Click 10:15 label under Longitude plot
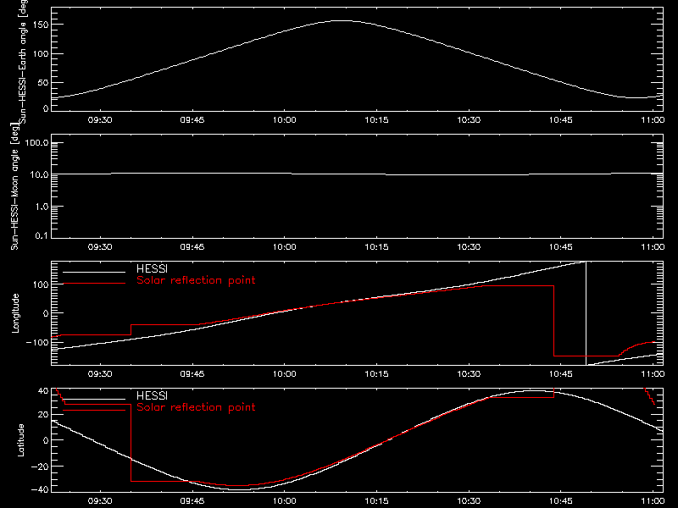 coord(376,373)
